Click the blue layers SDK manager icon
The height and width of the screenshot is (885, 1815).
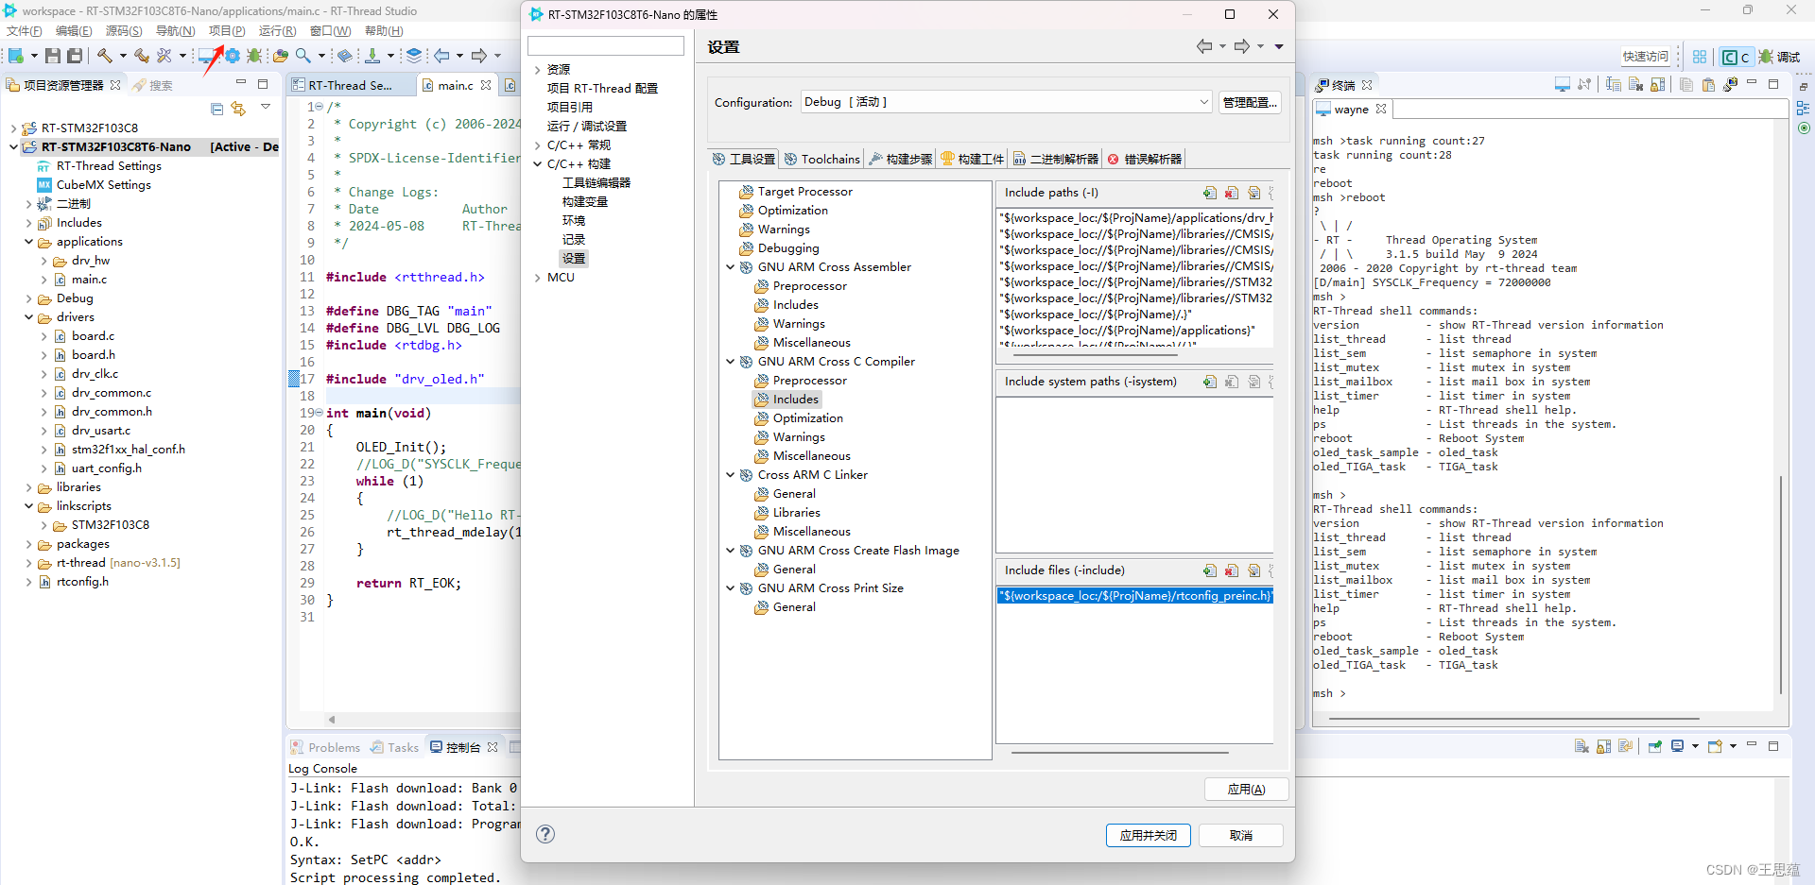click(x=414, y=56)
